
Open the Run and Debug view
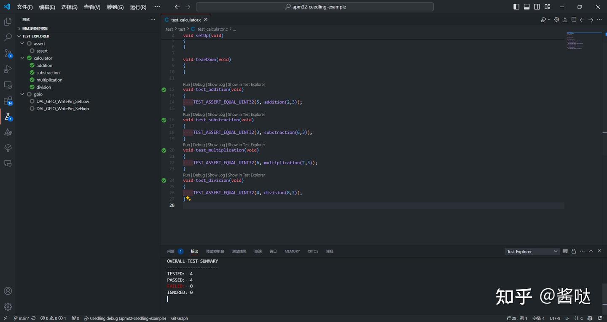(8, 69)
